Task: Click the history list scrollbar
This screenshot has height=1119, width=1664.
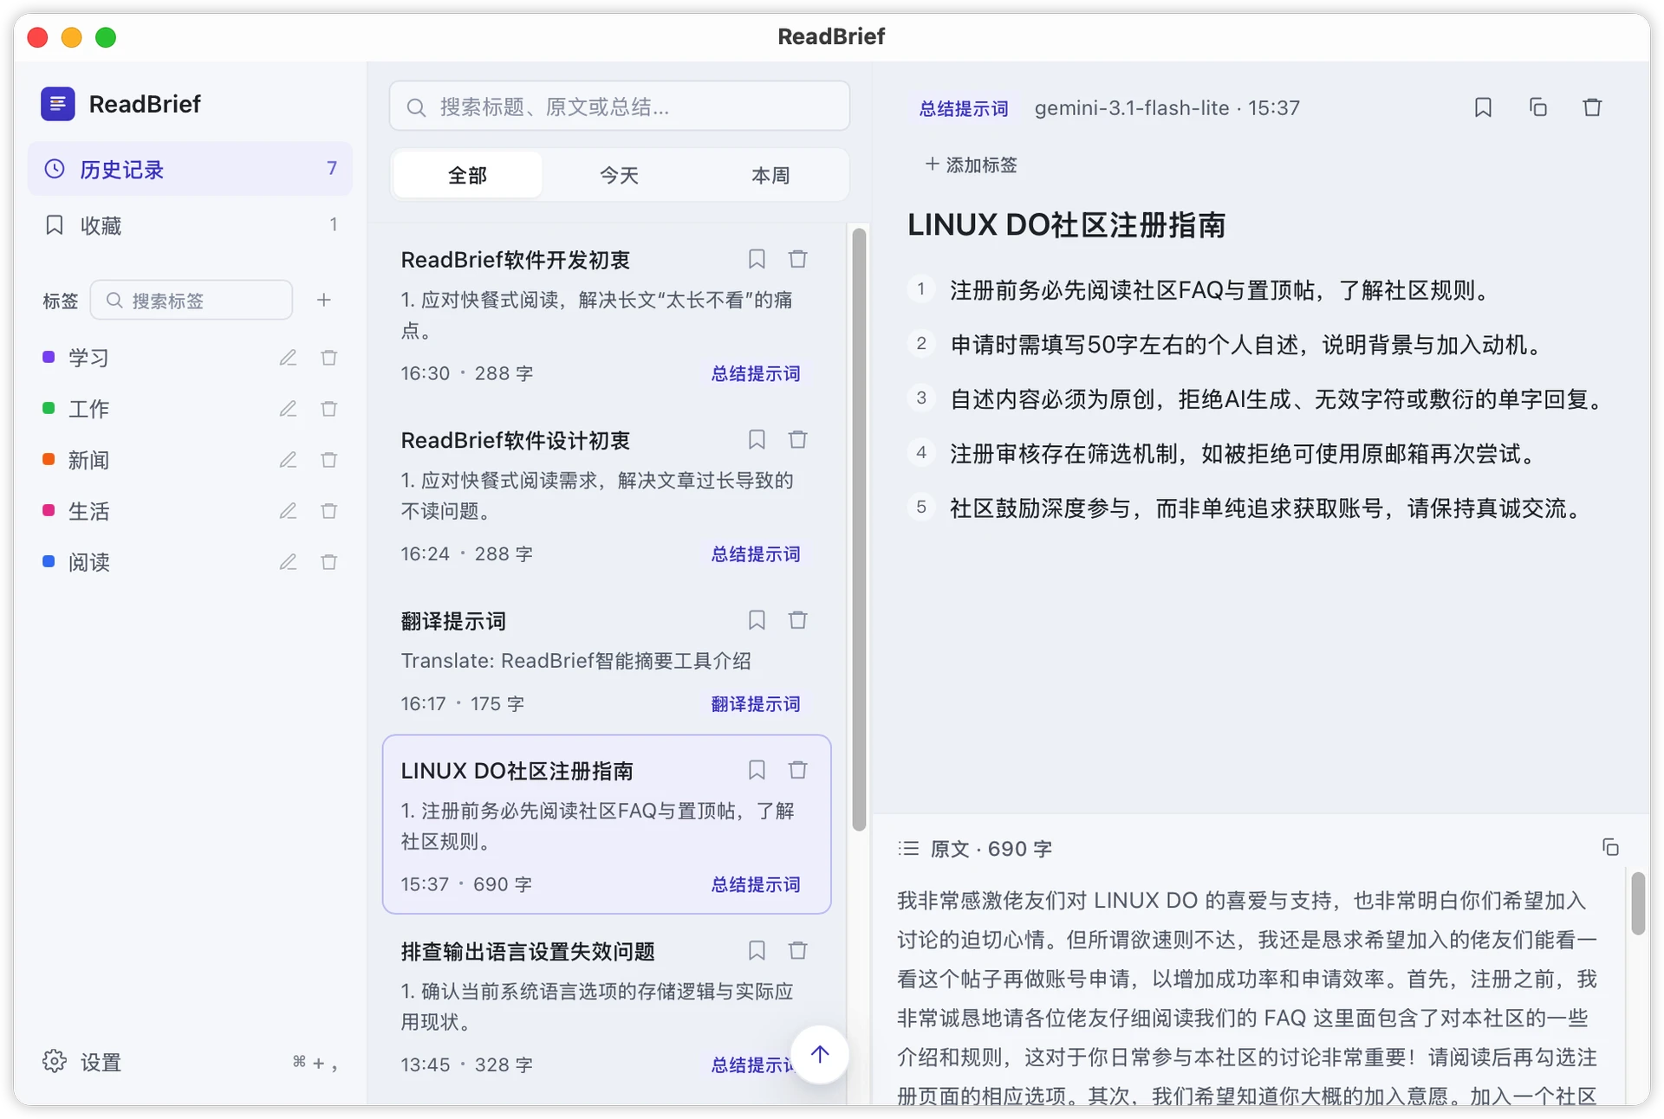Action: (859, 528)
